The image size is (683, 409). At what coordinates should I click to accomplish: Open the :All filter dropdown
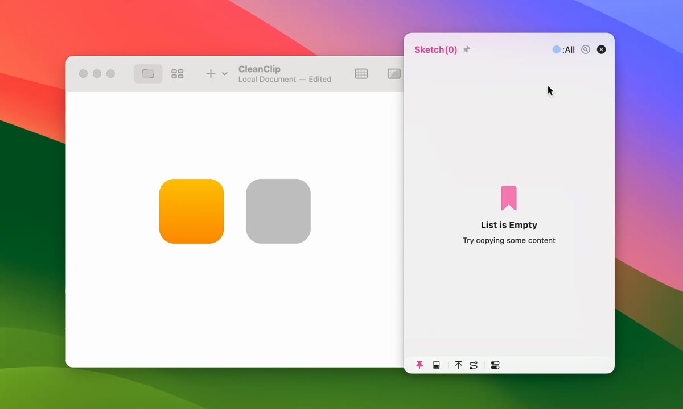pyautogui.click(x=563, y=50)
